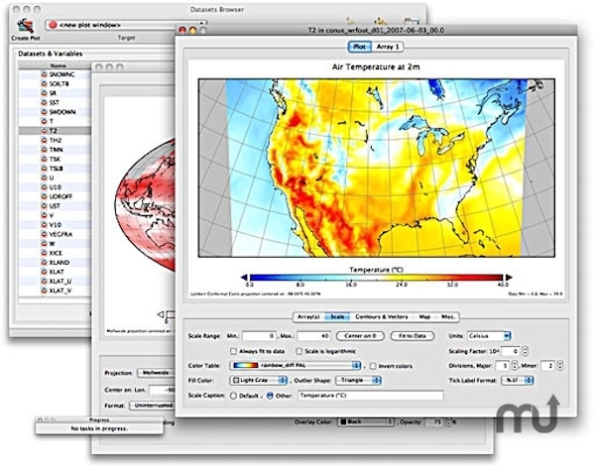
Task: Switch to the Array 1 tab
Action: 388,47
